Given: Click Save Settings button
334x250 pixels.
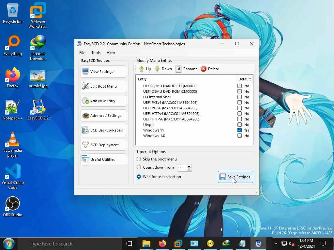Looking at the screenshot, I should pyautogui.click(x=235, y=177).
